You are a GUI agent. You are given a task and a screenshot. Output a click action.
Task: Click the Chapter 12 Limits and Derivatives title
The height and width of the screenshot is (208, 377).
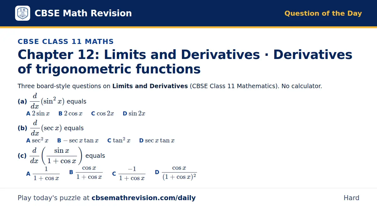pyautogui.click(x=185, y=61)
